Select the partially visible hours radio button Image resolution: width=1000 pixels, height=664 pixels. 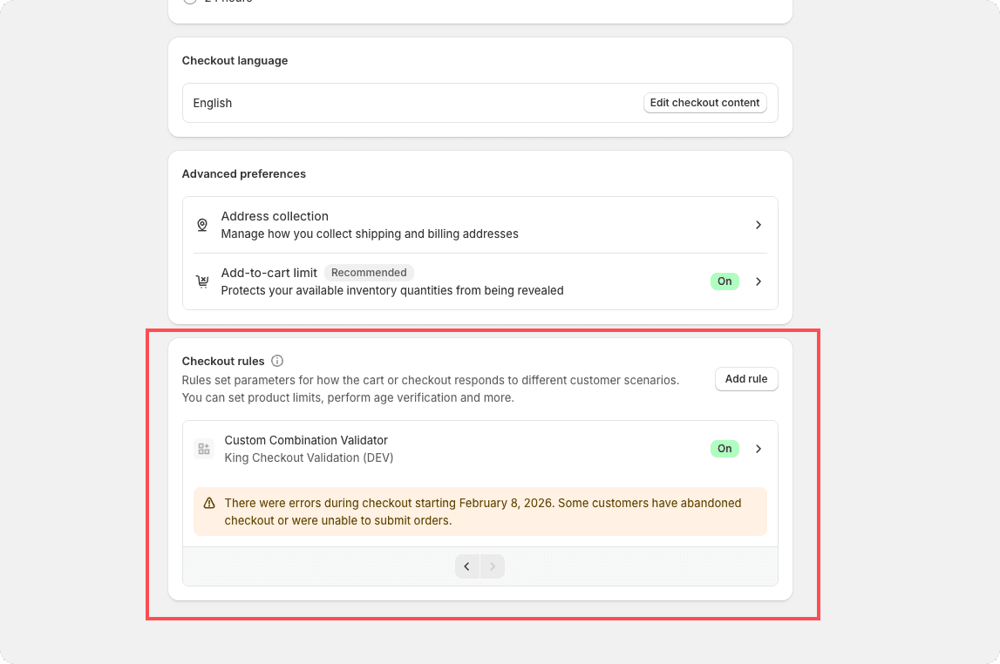189,1
